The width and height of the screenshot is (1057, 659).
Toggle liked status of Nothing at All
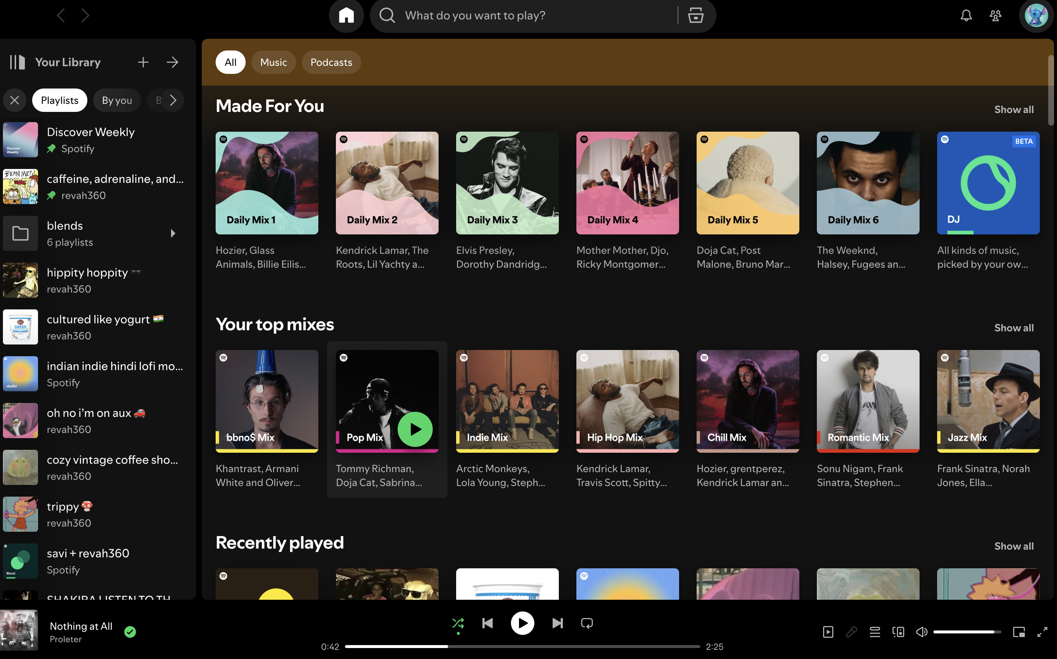click(130, 632)
